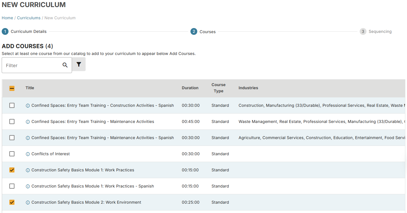The width and height of the screenshot is (407, 213).
Task: Open info for Module 1: Work Practices - Spanish
Action: click(28, 186)
